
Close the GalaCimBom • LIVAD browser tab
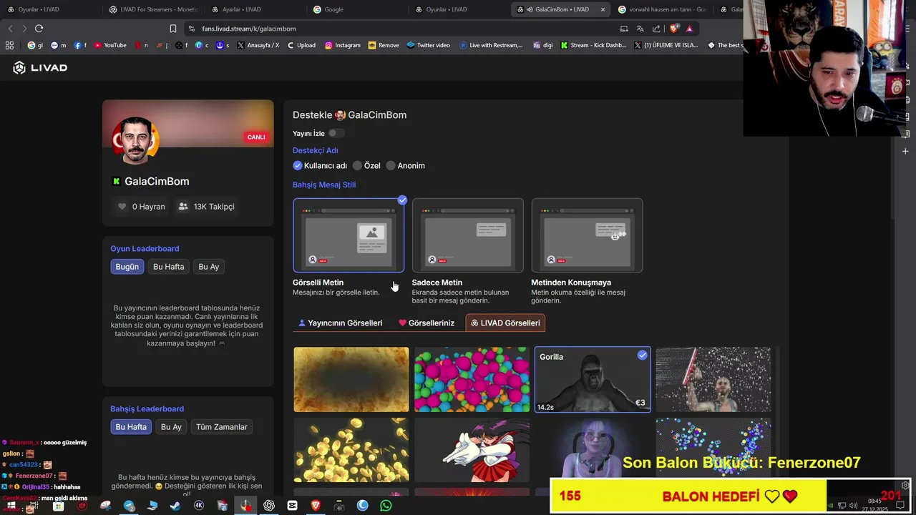(x=603, y=9)
